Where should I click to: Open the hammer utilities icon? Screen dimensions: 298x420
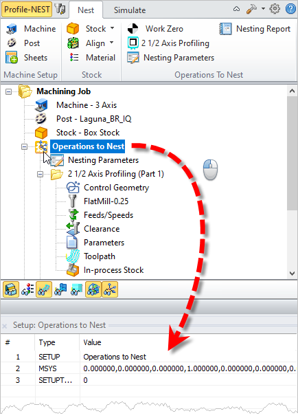coord(251,9)
